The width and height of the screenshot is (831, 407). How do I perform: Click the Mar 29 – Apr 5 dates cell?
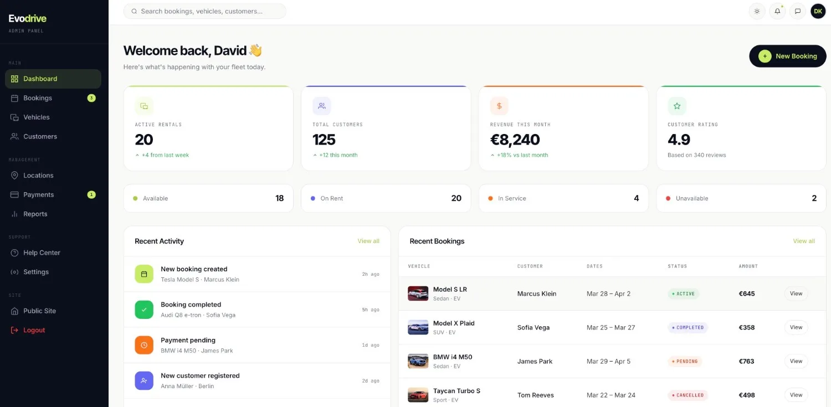coord(608,362)
